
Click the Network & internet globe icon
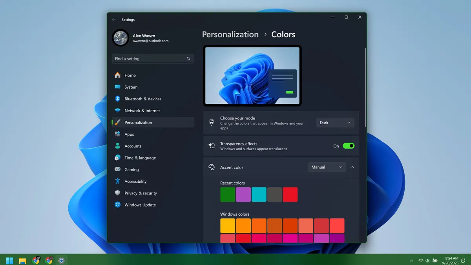point(117,110)
